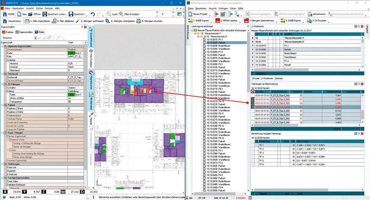Viewport: 370px width, 200px height.
Task: Click the green Farbe color swatch
Action: point(71,53)
